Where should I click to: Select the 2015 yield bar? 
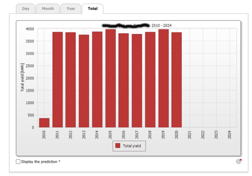[110, 78]
